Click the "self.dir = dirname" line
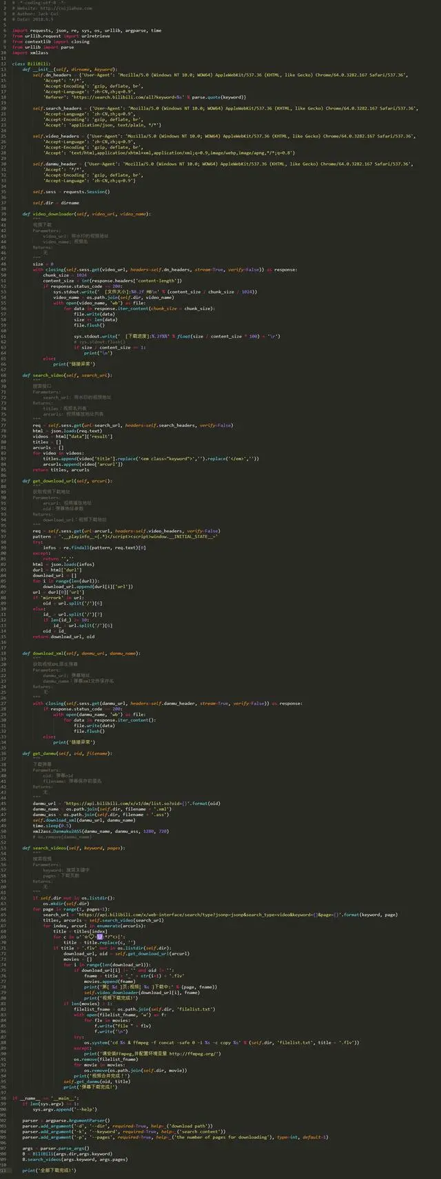Screen dimensions: 441x1179 pos(56,202)
